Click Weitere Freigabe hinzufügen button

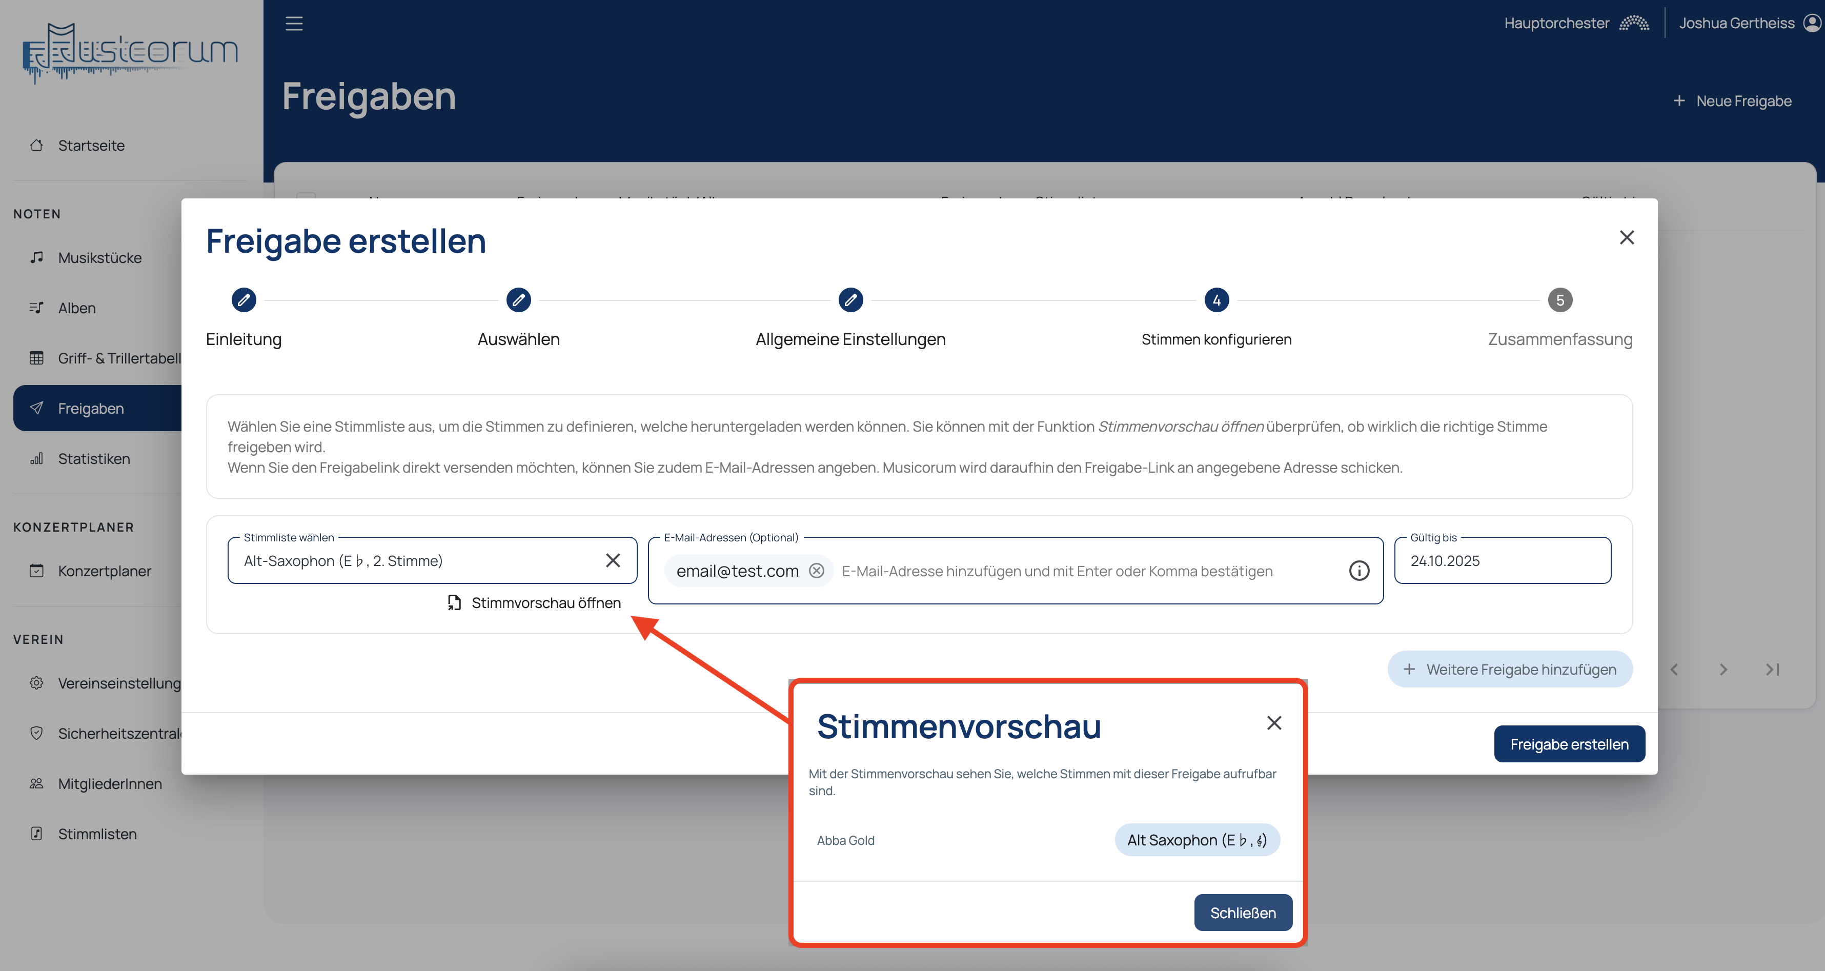(x=1510, y=669)
